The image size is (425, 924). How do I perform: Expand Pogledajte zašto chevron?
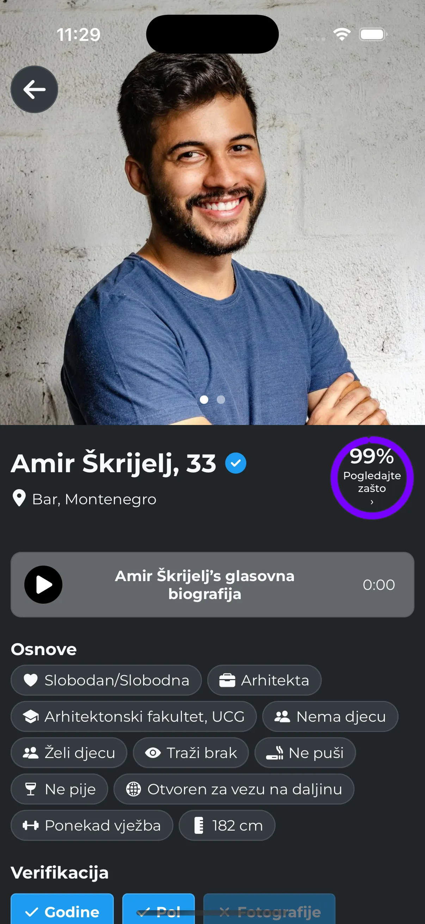[372, 502]
